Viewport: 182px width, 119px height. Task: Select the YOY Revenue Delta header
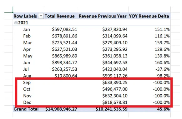pyautogui.click(x=149, y=16)
